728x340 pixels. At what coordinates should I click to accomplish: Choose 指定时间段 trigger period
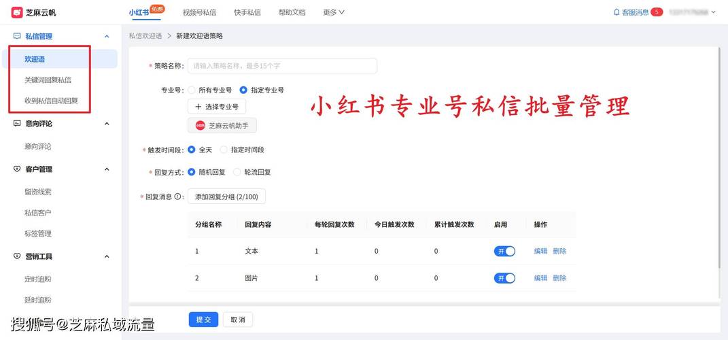(224, 150)
